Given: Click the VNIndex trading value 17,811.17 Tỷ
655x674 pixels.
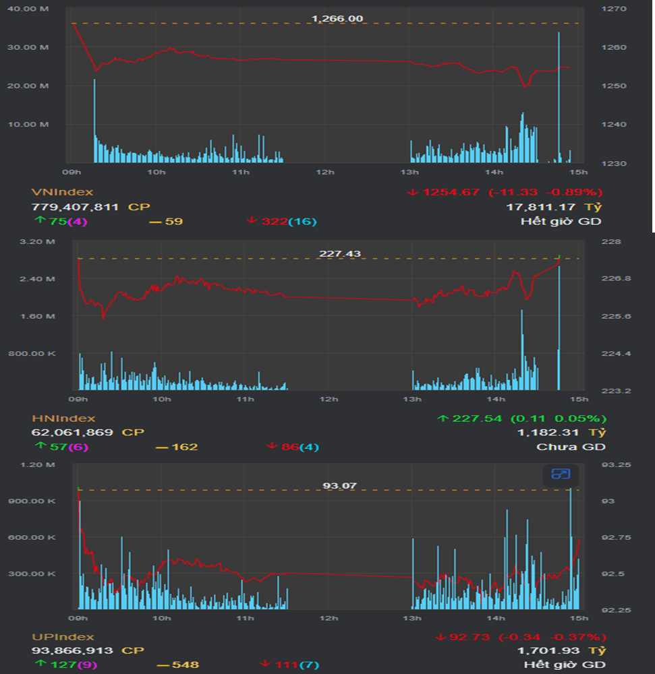Looking at the screenshot, I should point(554,207).
